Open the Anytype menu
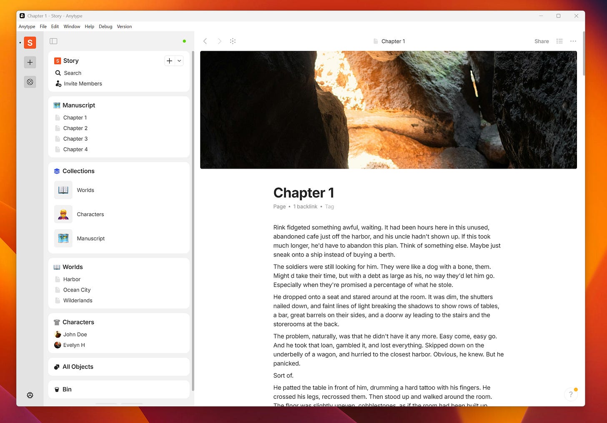Image resolution: width=607 pixels, height=423 pixels. pyautogui.click(x=27, y=26)
